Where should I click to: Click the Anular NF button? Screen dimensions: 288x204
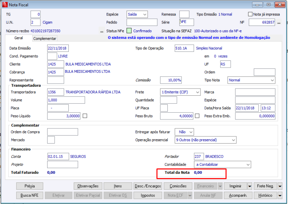[208, 196]
